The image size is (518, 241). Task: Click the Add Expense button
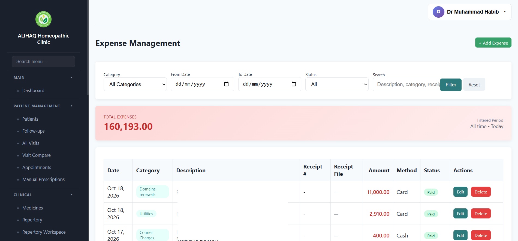coord(493,43)
